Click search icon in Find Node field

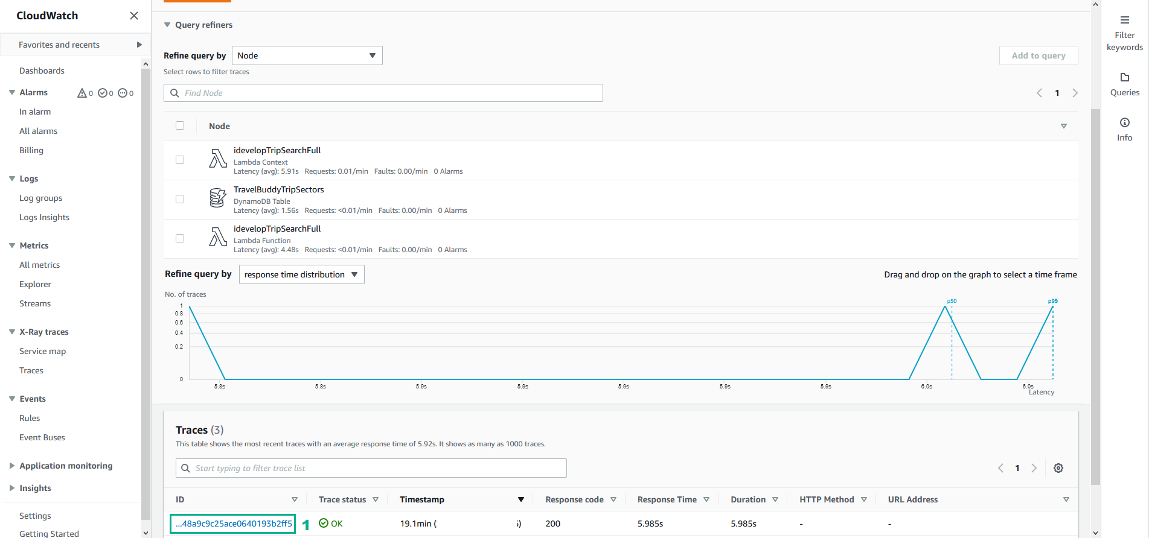(x=174, y=93)
